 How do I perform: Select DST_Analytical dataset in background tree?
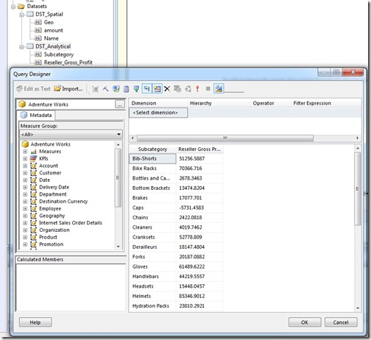pyautogui.click(x=53, y=46)
